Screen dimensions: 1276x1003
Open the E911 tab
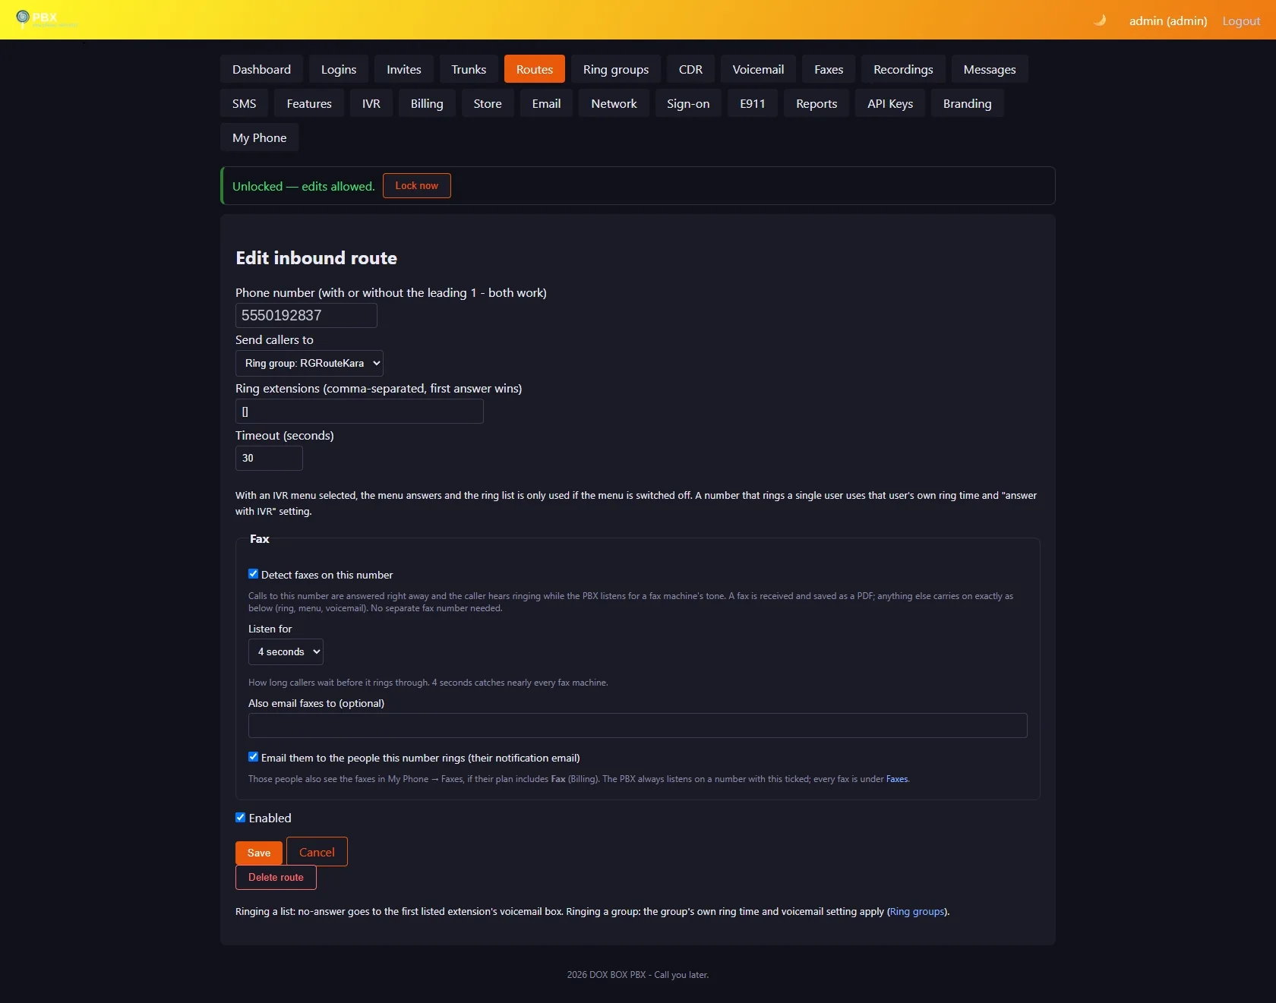pos(753,103)
